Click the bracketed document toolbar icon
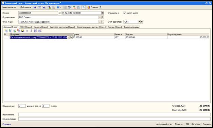Screen dimensions: 213x128 (x=79, y=7)
